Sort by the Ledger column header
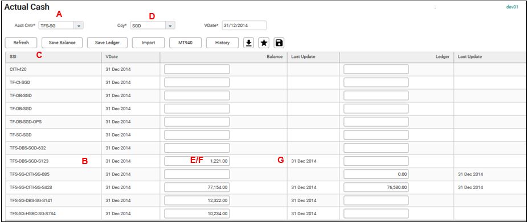This screenshot has height=222, width=528. tap(396, 57)
